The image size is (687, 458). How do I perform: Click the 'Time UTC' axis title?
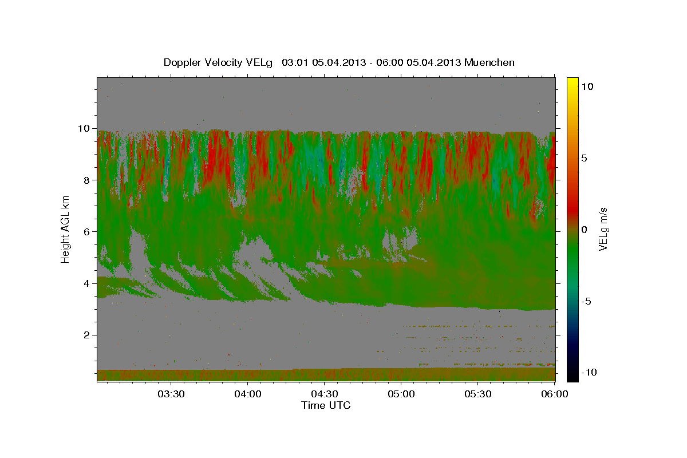point(326,405)
